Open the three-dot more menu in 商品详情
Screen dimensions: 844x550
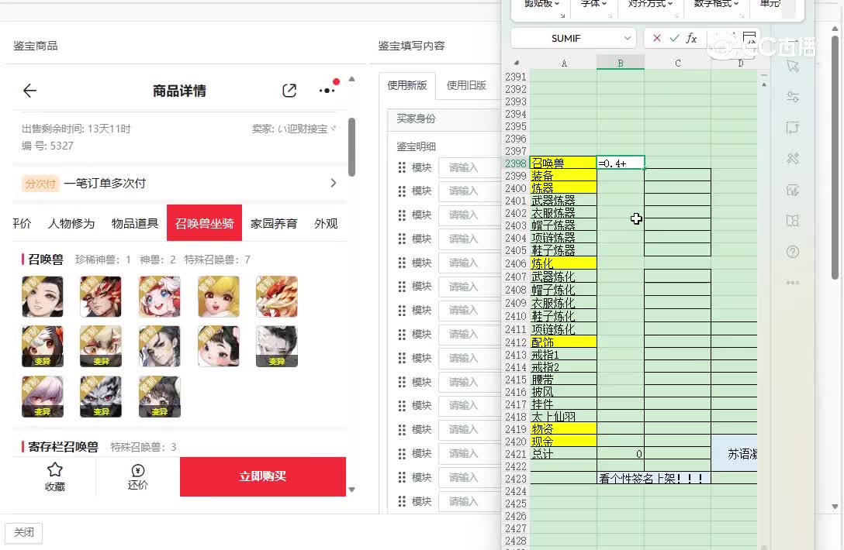[x=328, y=89]
